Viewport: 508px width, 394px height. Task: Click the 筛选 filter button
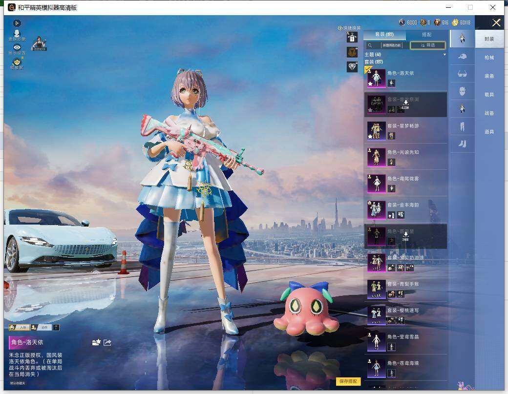[428, 45]
